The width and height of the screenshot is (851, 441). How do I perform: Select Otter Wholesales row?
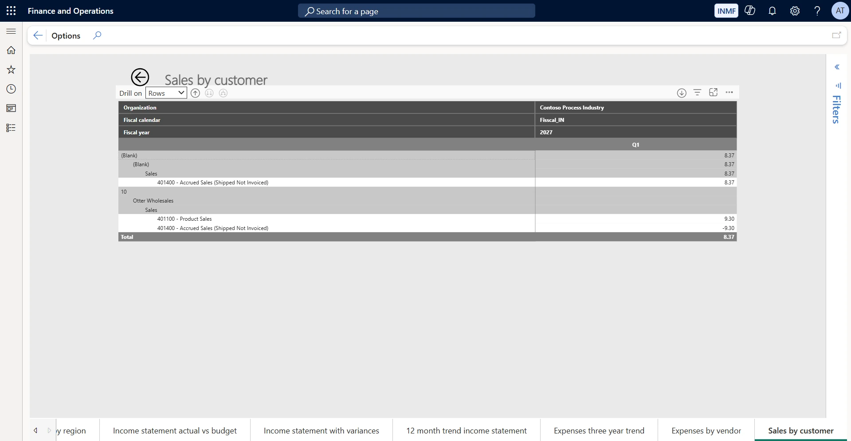pyautogui.click(x=427, y=201)
